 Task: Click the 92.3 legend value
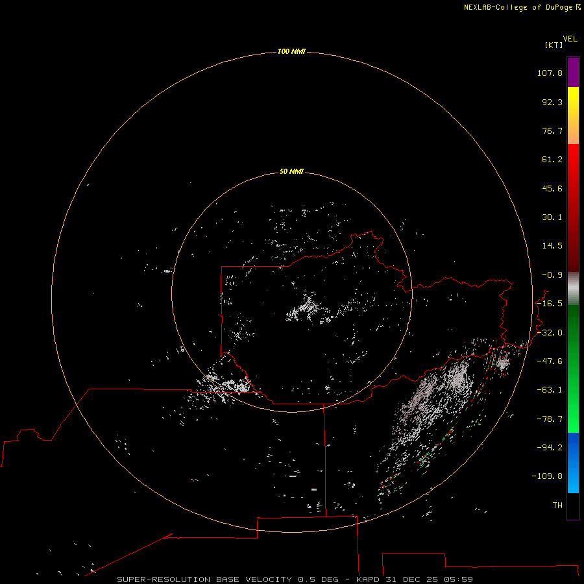point(552,102)
